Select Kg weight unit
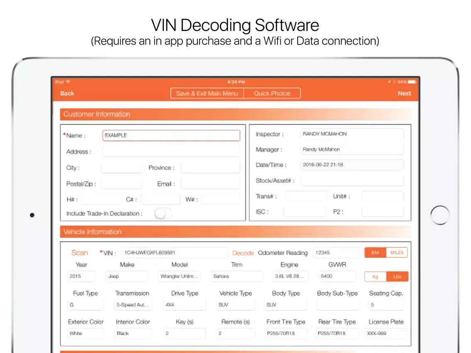This screenshot has width=471, height=353. [375, 276]
